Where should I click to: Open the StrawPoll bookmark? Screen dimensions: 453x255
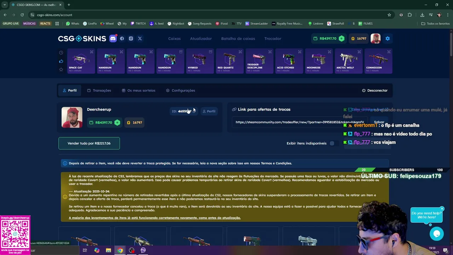336,24
